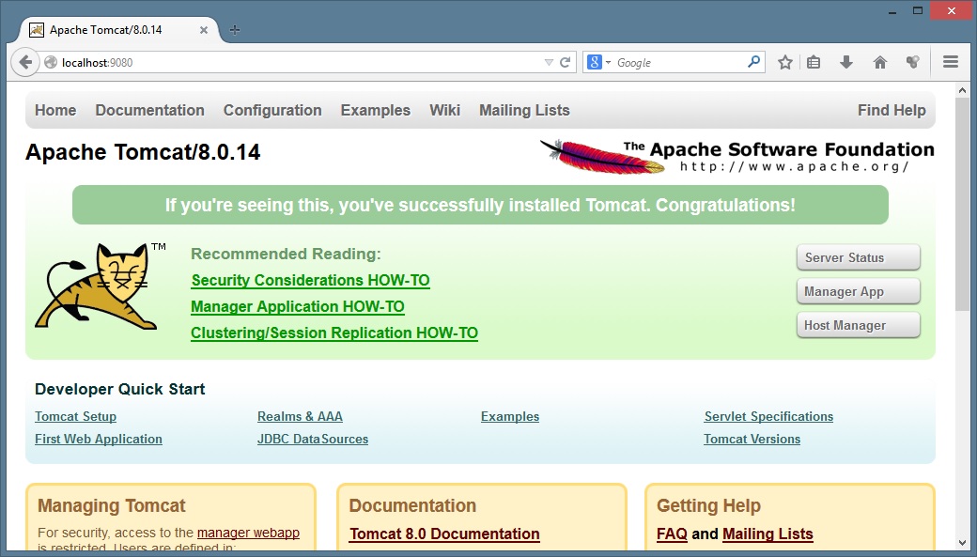Viewport: 977px width, 557px height.
Task: Open the Documentation navigation item
Action: (149, 110)
